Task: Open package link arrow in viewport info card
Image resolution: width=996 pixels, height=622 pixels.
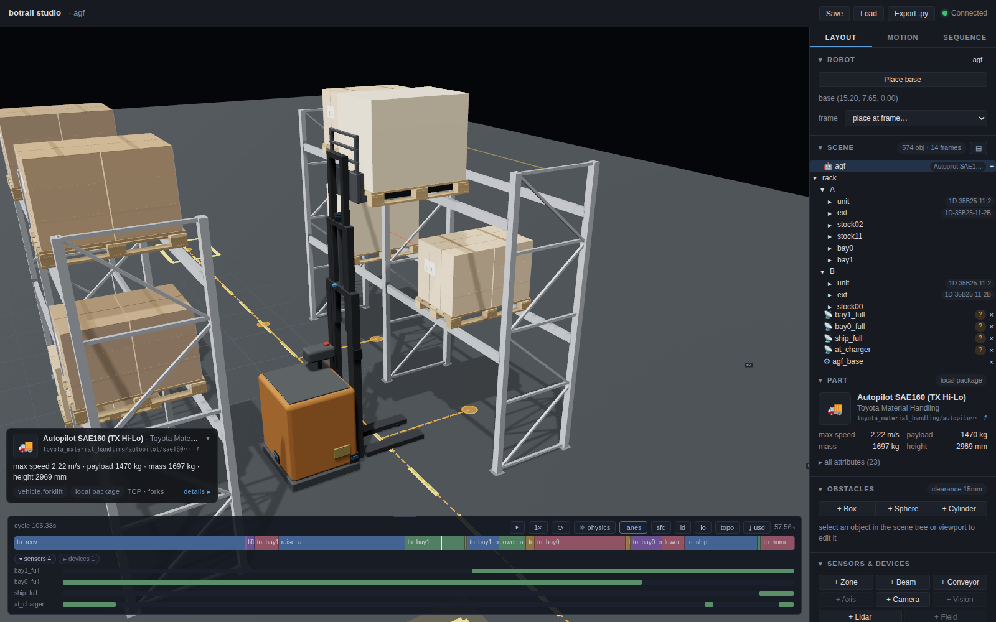Action: 198,449
